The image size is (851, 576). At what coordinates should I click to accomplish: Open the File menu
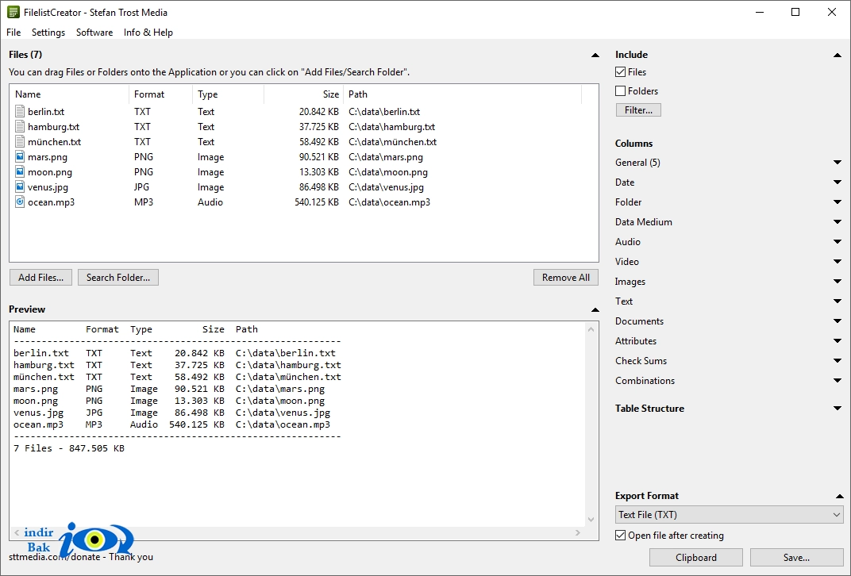tap(13, 32)
